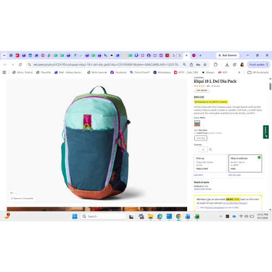Viewport: 272px width, 272px height.
Task: Select the Multi color swatch
Action: click(x=197, y=123)
